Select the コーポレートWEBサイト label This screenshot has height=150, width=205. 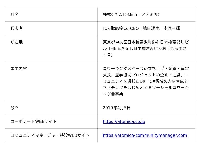tap(34, 121)
